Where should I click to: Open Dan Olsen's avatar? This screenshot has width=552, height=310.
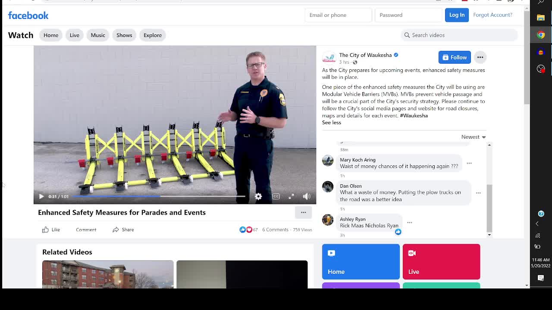[x=328, y=186]
